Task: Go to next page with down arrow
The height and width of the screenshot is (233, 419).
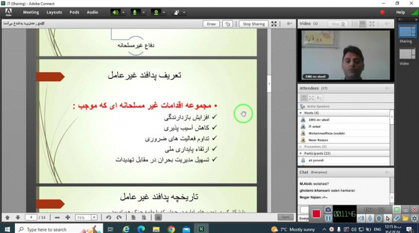Action: pos(18,217)
